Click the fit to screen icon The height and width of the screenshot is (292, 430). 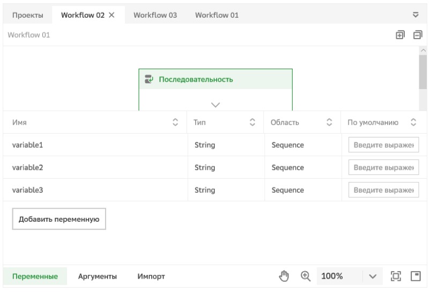tap(396, 276)
